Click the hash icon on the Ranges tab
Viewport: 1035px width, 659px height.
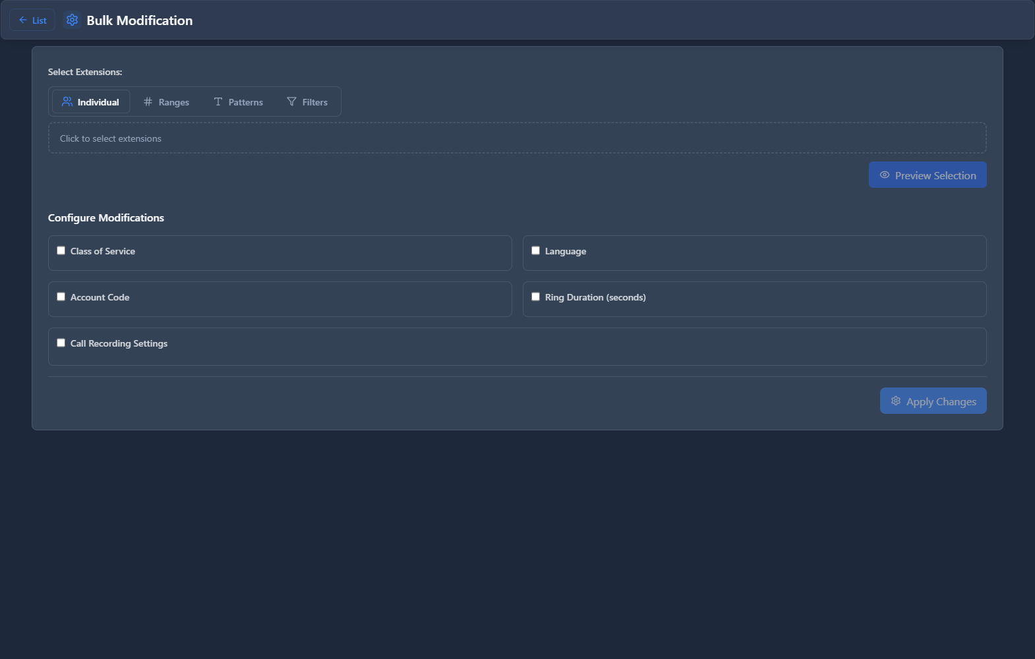[148, 102]
